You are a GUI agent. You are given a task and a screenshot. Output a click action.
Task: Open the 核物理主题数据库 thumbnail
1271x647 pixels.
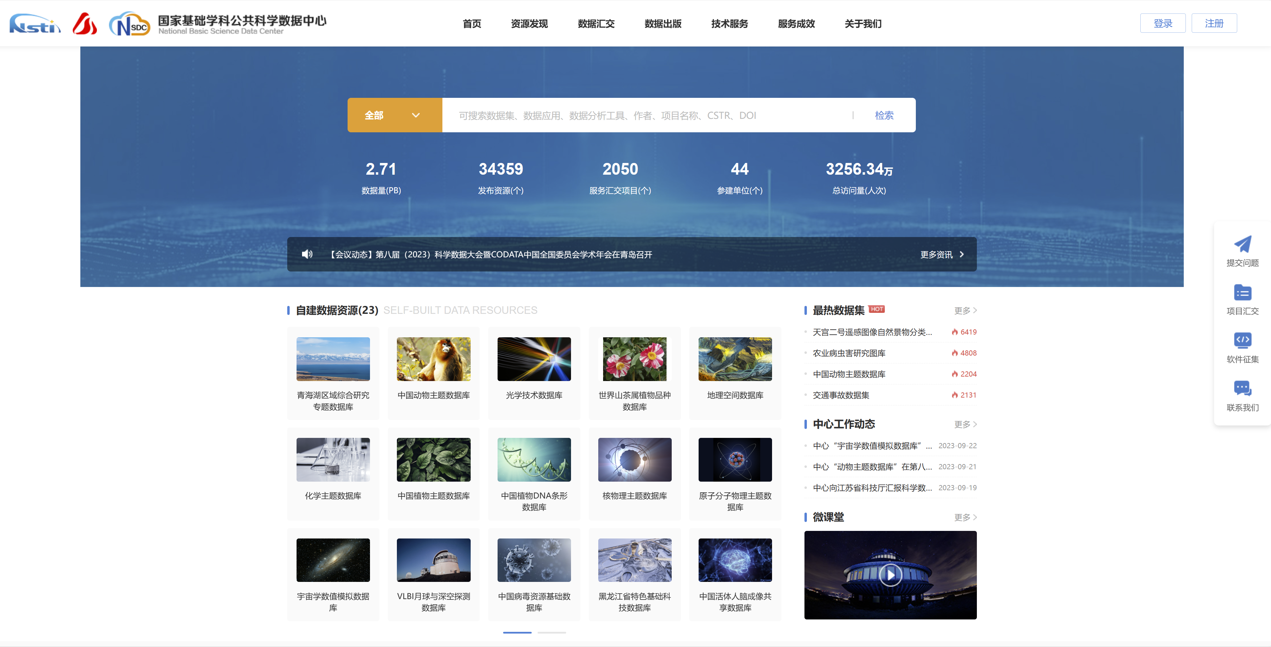[634, 460]
